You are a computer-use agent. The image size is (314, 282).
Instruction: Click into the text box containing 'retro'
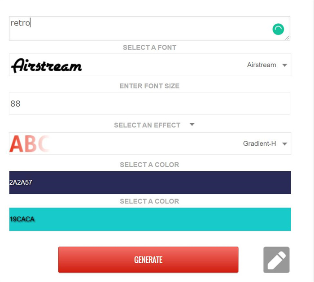click(x=149, y=28)
